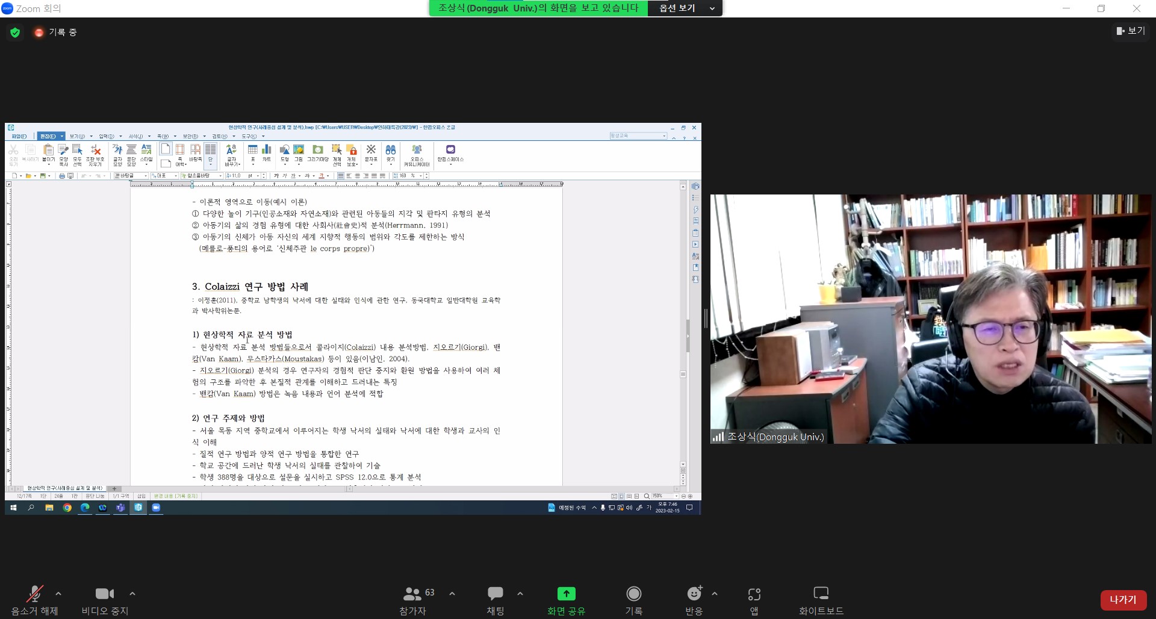Expand the participants options arrow
Viewport: 1156px width, 619px height.
coord(452,594)
